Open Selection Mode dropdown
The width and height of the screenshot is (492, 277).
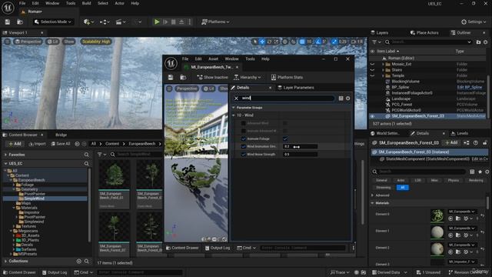[x=53, y=22]
